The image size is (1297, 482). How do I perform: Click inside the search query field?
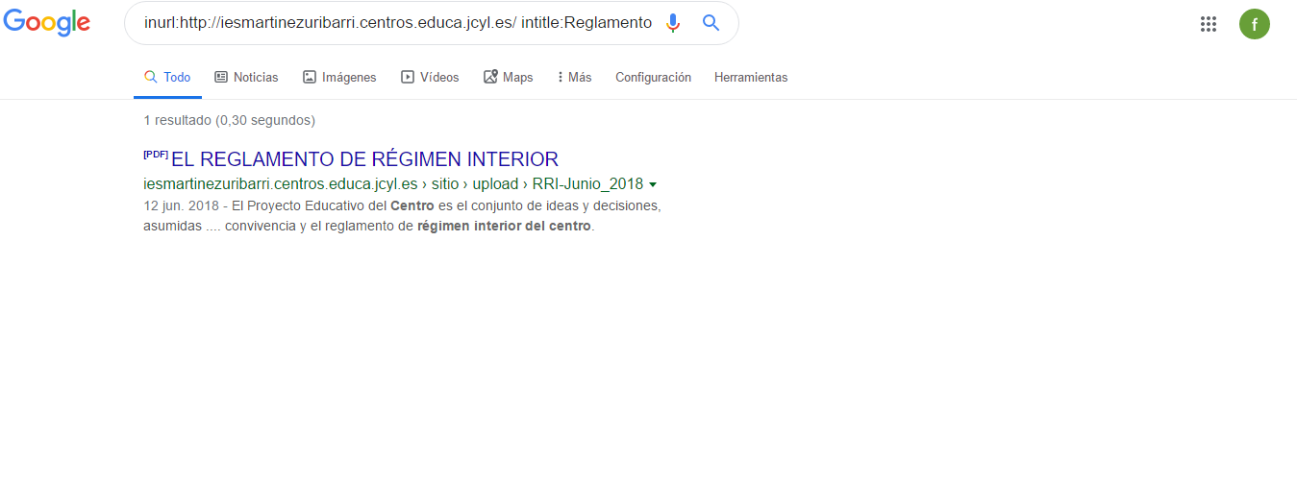pyautogui.click(x=397, y=23)
